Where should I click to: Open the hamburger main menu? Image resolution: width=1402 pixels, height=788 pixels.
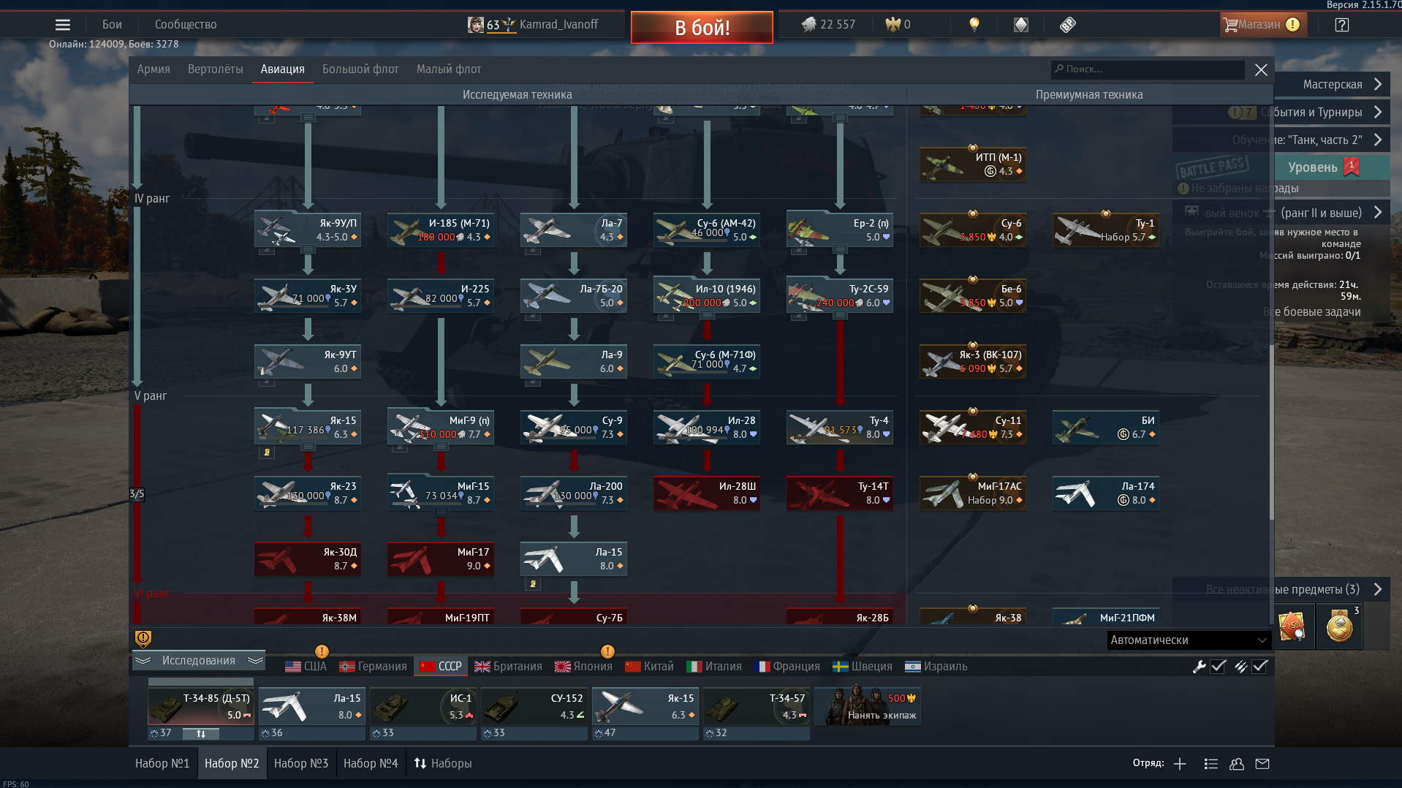(63, 25)
